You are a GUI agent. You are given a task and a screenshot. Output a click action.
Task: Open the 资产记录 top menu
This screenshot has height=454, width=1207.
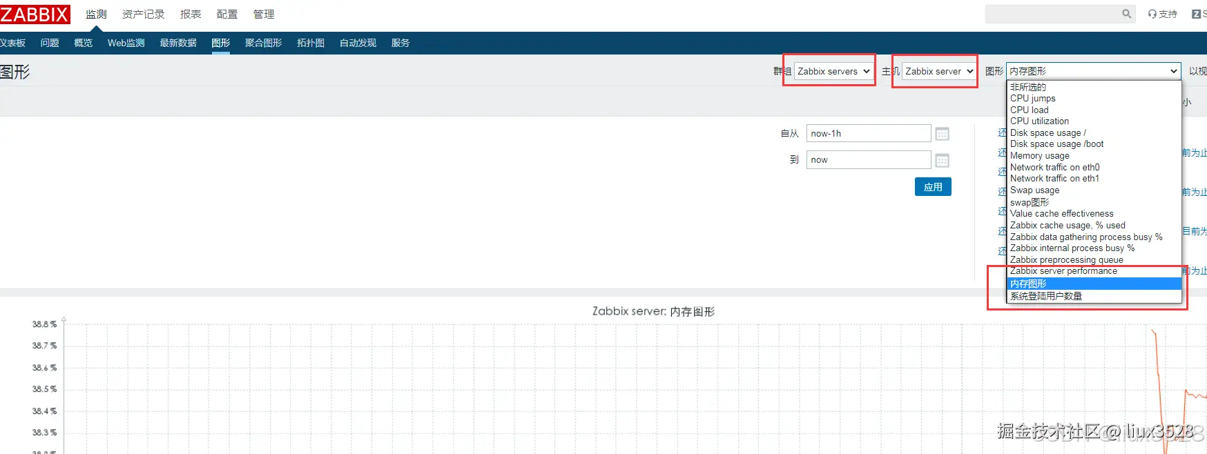point(144,14)
